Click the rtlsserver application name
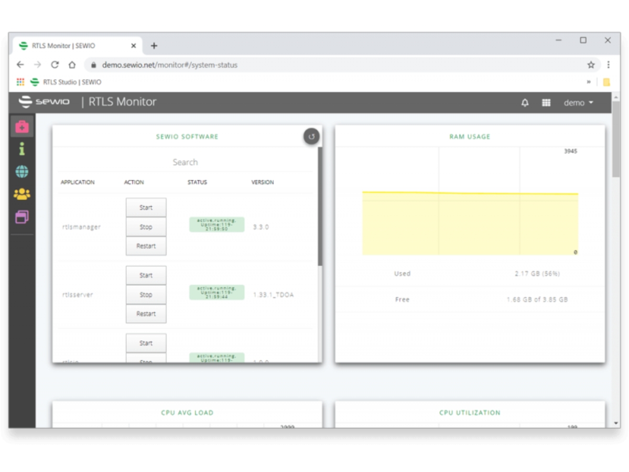 [x=78, y=295]
